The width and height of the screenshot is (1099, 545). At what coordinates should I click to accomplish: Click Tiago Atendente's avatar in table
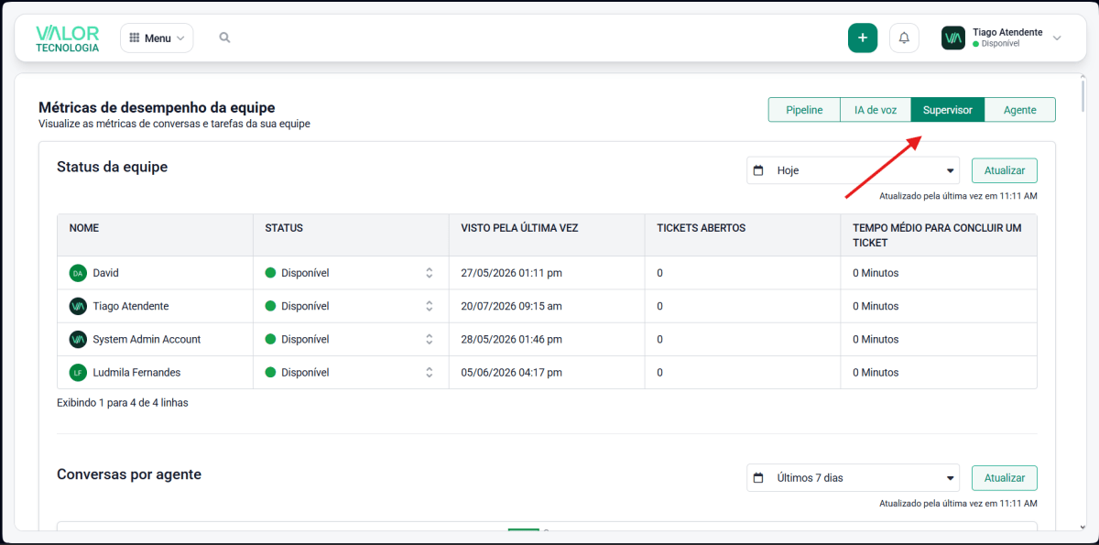point(78,306)
